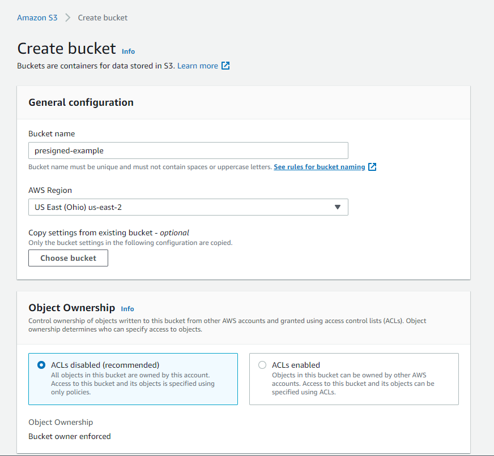
Task: Go to Amazon S3 breadcrumb
Action: click(37, 18)
